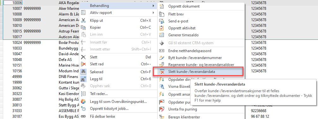Image resolution: width=318 pixels, height=119 pixels.
Task: Click the password icon beside Endre netthandelspassord
Action: 162,51
